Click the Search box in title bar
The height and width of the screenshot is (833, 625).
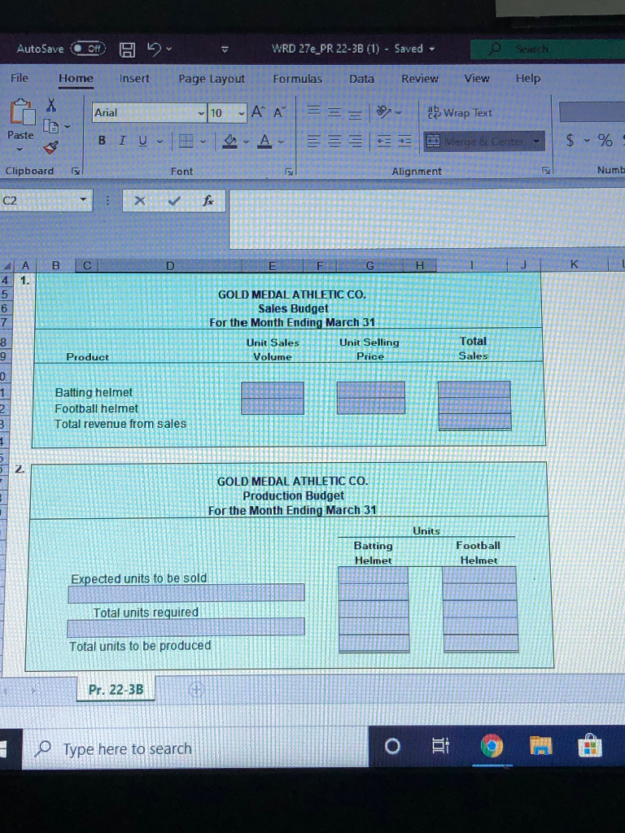[548, 49]
